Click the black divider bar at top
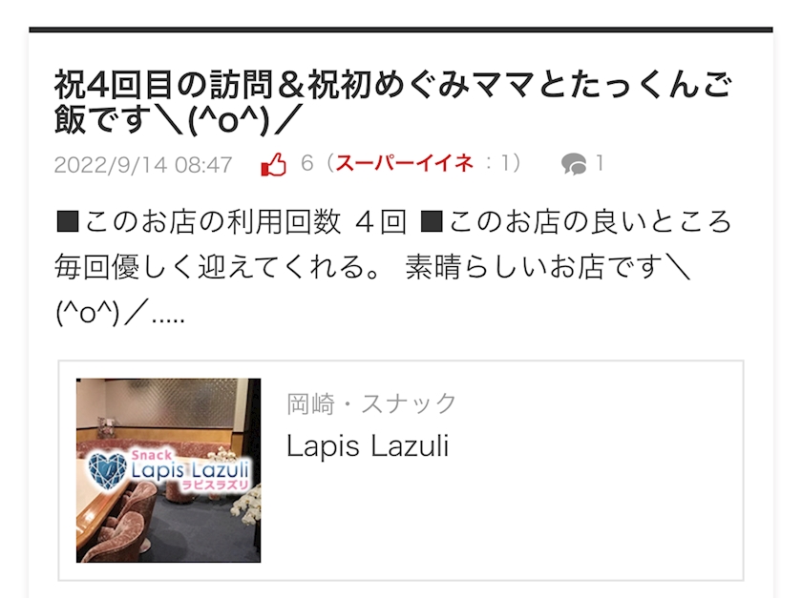 (x=401, y=30)
